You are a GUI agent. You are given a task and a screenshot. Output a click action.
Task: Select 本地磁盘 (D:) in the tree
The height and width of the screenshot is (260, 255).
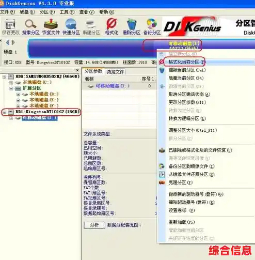tap(44, 94)
